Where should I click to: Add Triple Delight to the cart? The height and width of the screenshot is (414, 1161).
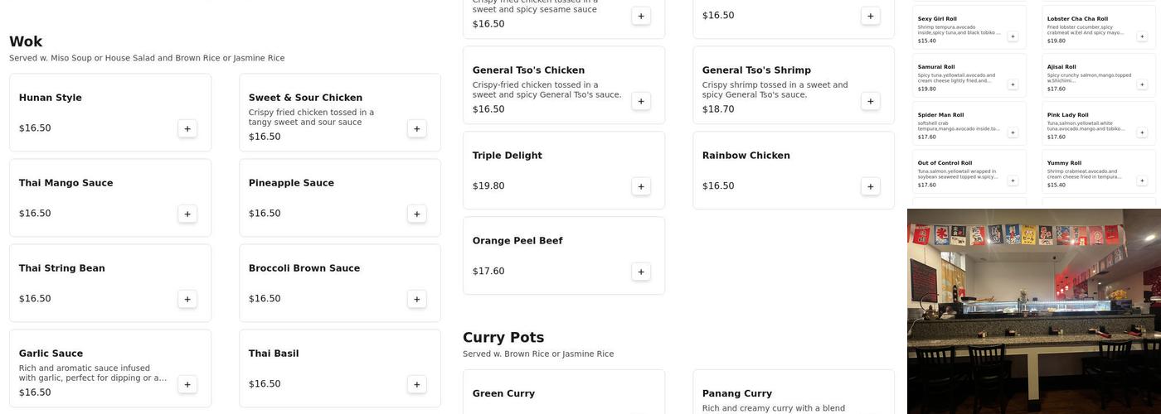click(641, 186)
